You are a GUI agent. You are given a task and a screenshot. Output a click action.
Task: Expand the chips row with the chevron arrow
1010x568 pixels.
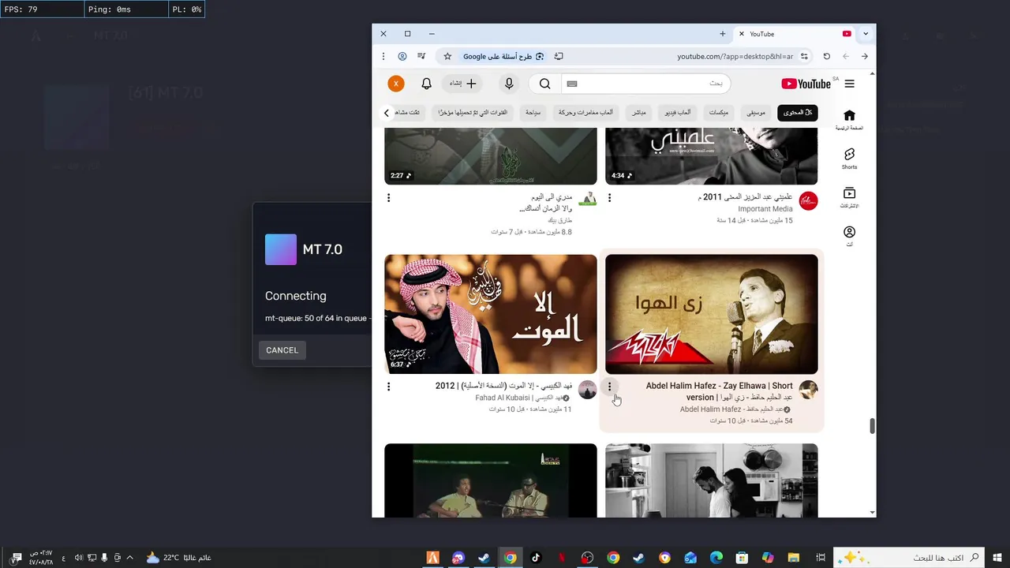(x=387, y=113)
